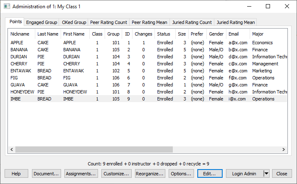Select the APPLE nickname row
The height and width of the screenshot is (184, 297).
17,43
